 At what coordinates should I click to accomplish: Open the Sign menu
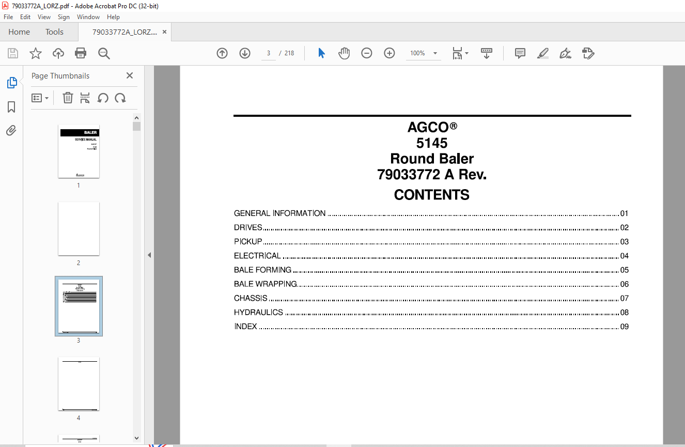click(x=64, y=17)
